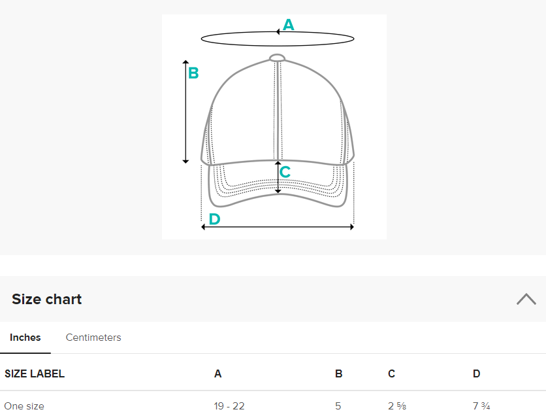546x416 pixels.
Task: Select the Inches tab
Action: pos(25,338)
